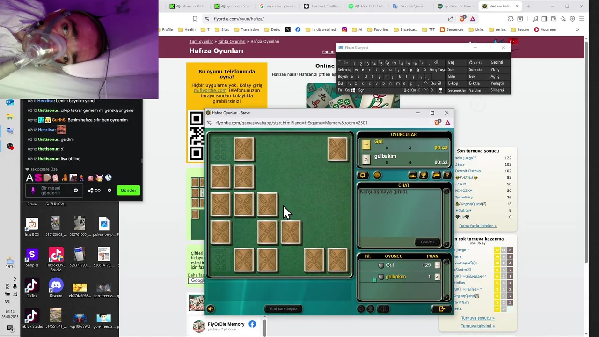Open Brave VPN shield icon
This screenshot has height=337, width=599.
[x=572, y=19]
